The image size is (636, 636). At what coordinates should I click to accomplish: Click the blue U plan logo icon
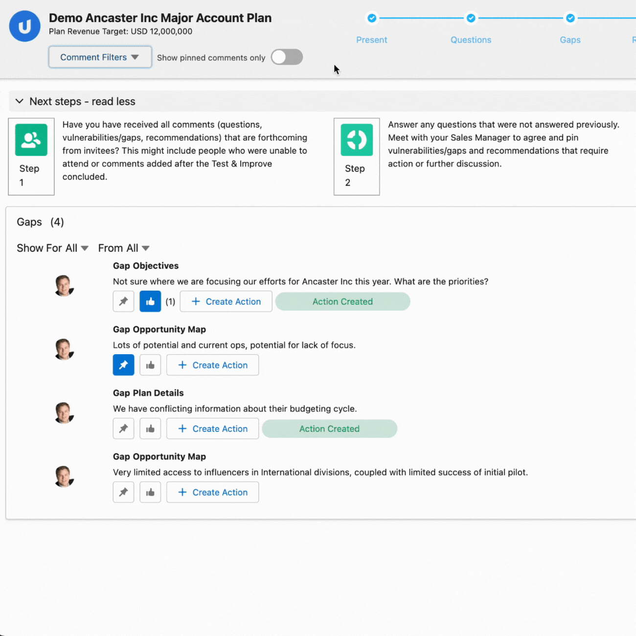24,26
